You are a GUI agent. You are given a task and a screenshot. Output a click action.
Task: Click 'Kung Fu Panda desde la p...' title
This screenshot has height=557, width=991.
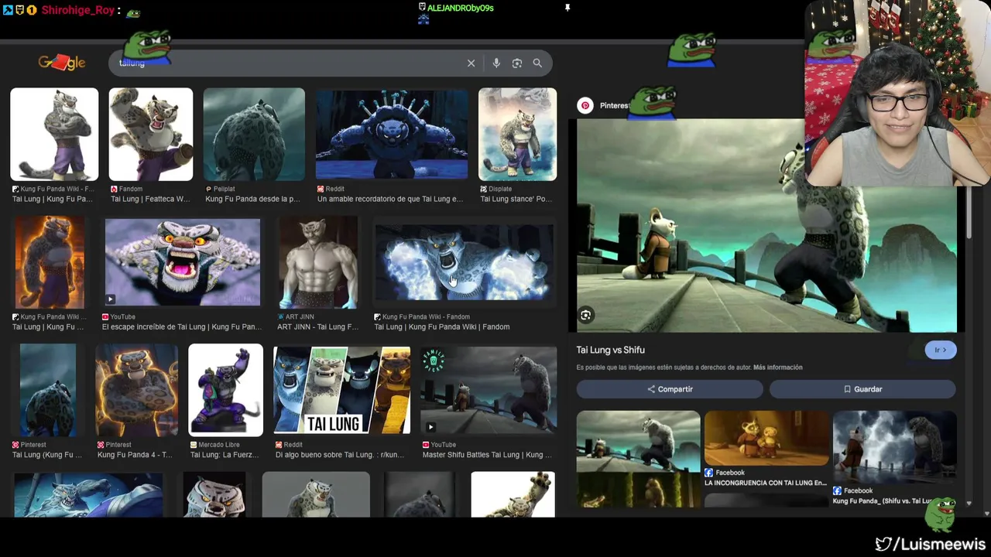[x=252, y=199]
